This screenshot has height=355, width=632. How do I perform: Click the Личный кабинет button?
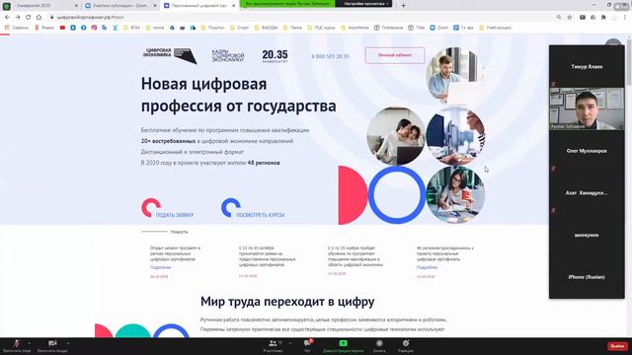pyautogui.click(x=395, y=55)
